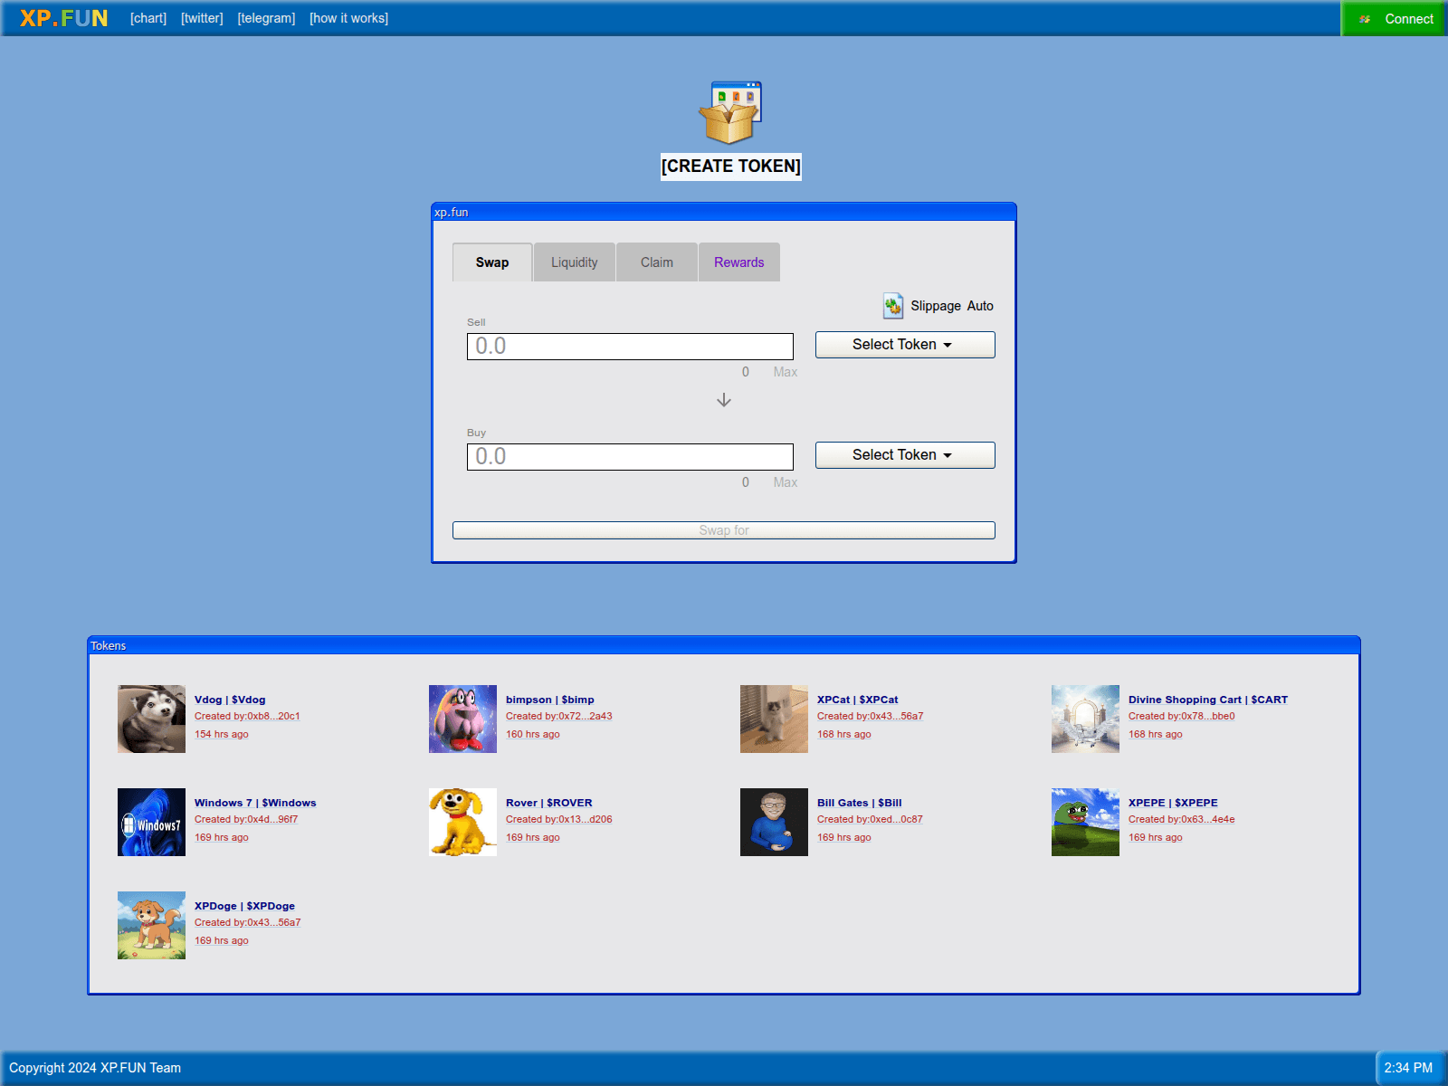1448x1086 pixels.
Task: Open the slippage settings icon
Action: [893, 306]
